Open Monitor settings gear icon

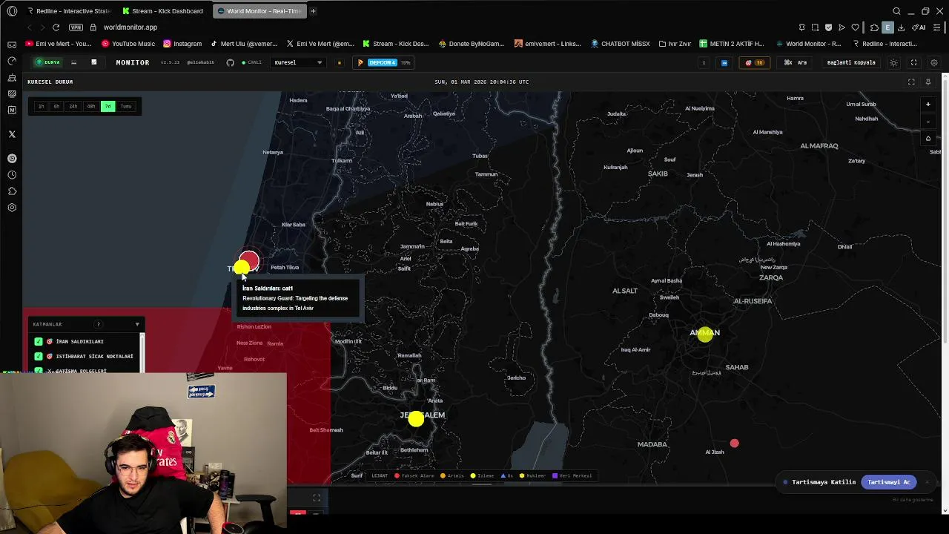(x=933, y=62)
